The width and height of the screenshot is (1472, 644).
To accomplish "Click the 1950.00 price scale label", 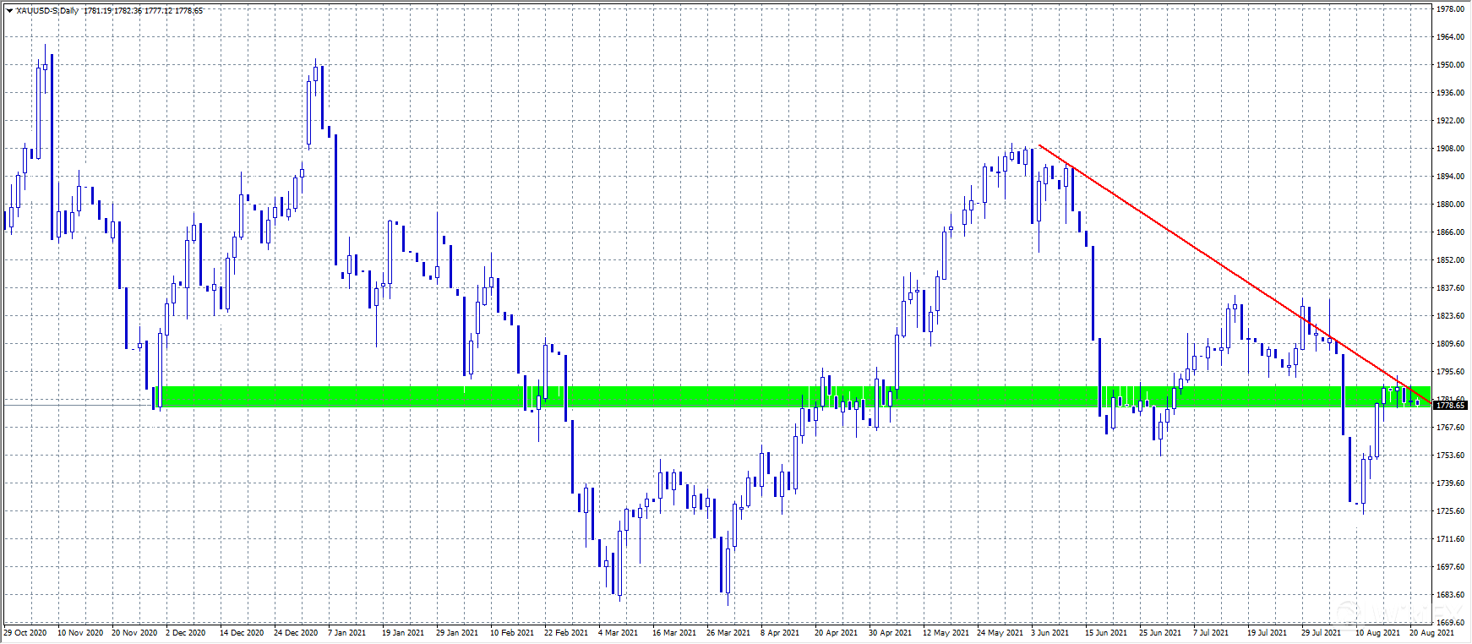I will [x=1450, y=65].
